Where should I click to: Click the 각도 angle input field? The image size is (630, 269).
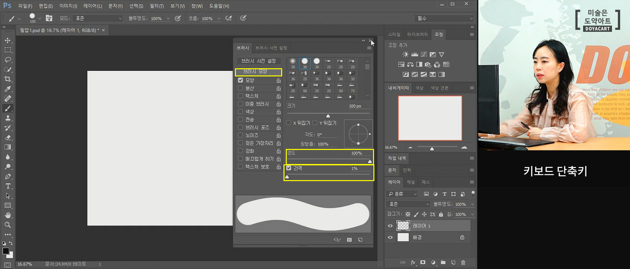point(326,134)
